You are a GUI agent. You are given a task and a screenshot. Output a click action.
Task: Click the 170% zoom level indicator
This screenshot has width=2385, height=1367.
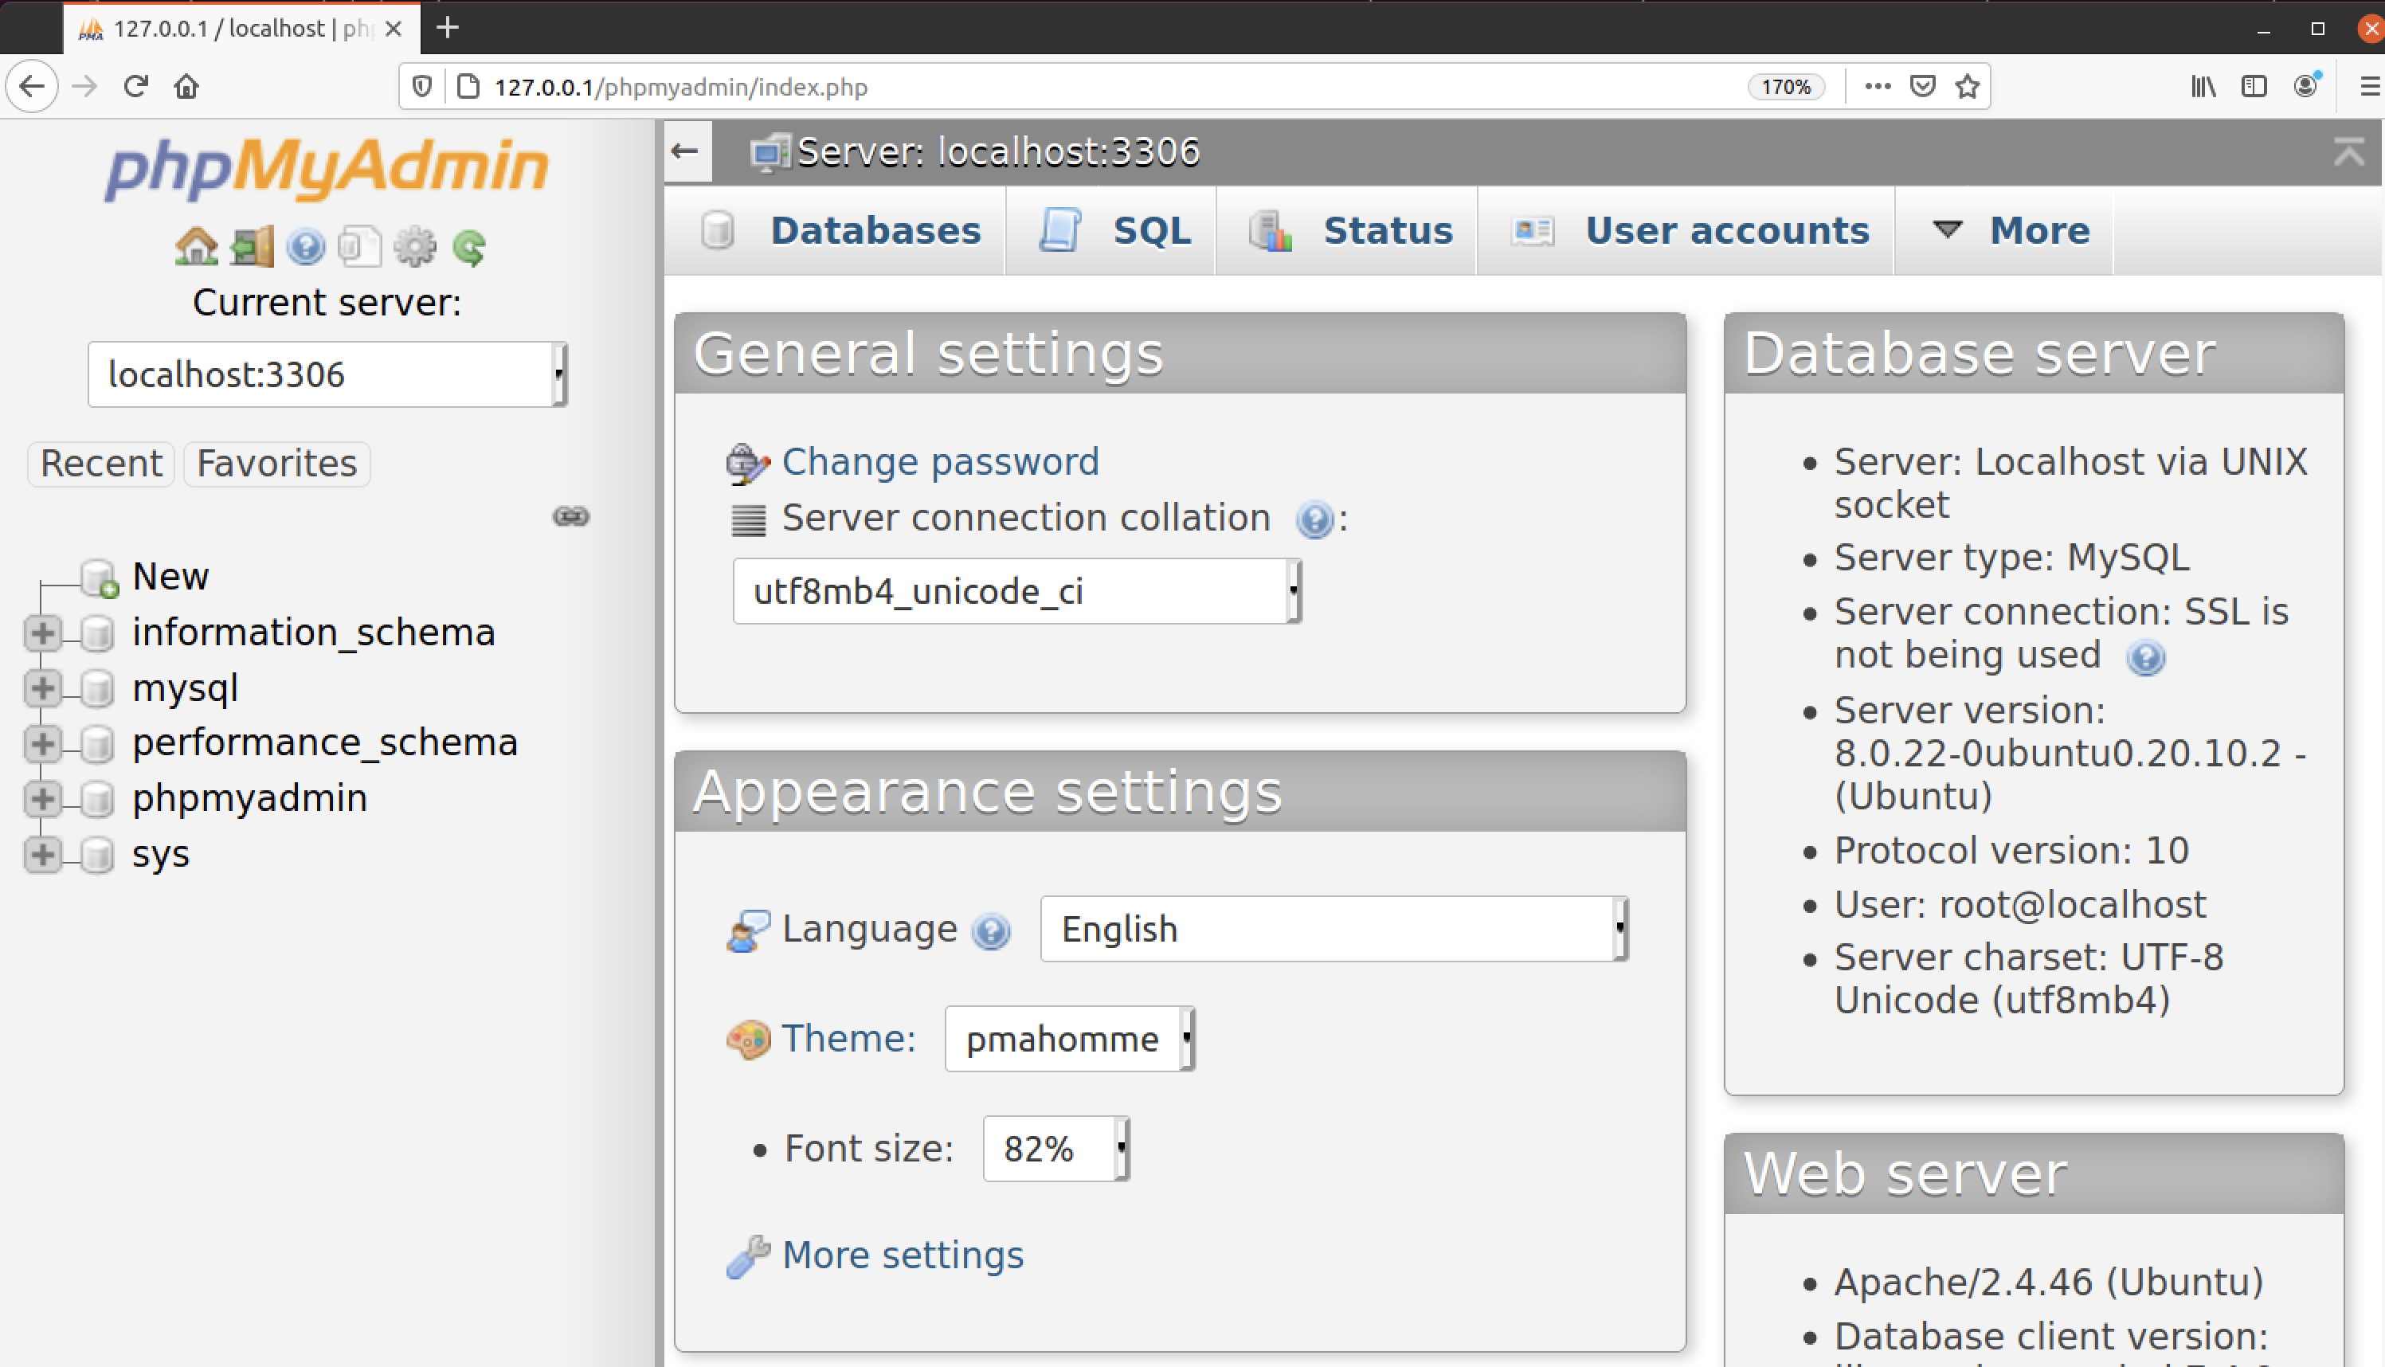[1785, 88]
